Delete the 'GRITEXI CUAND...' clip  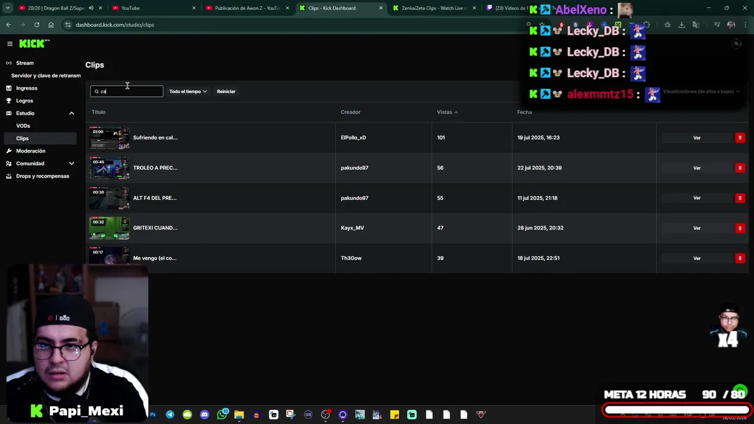[740, 228]
